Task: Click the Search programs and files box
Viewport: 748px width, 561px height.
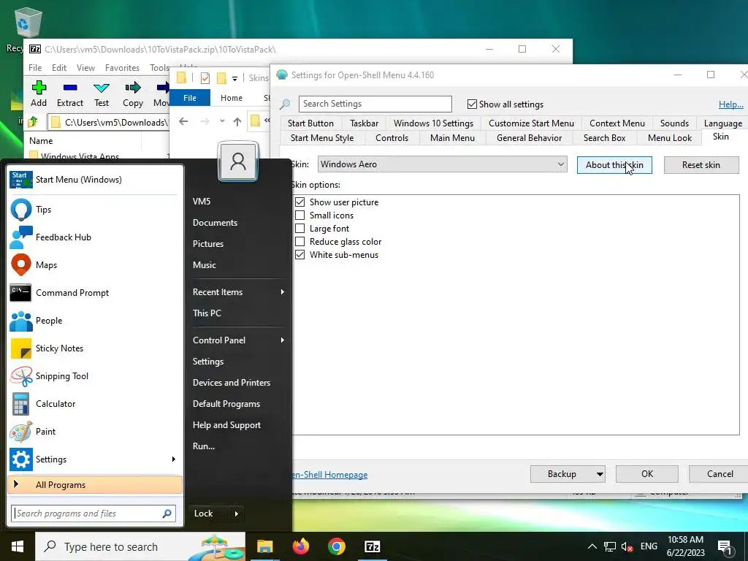Action: (x=93, y=514)
